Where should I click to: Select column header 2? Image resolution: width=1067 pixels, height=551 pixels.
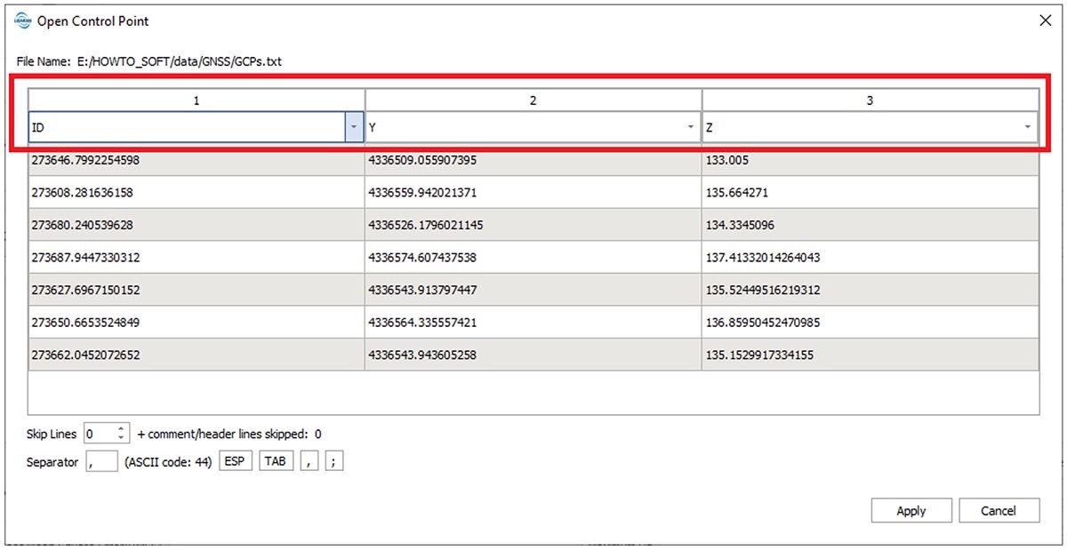[533, 100]
